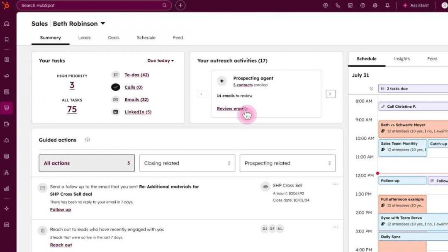Viewport: 448px width, 252px height.
Task: Open the Automation workflows sidebar icon
Action: [7, 172]
